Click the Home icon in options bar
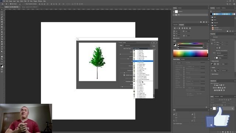 click(x=3, y=4)
